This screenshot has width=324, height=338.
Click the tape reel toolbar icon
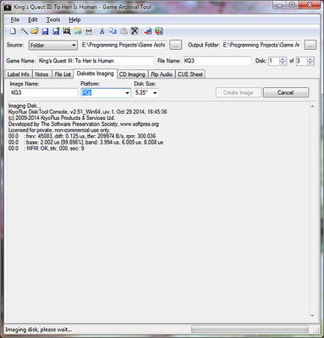[89, 31]
